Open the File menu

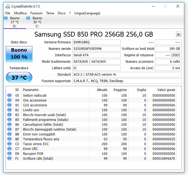coord(8,13)
